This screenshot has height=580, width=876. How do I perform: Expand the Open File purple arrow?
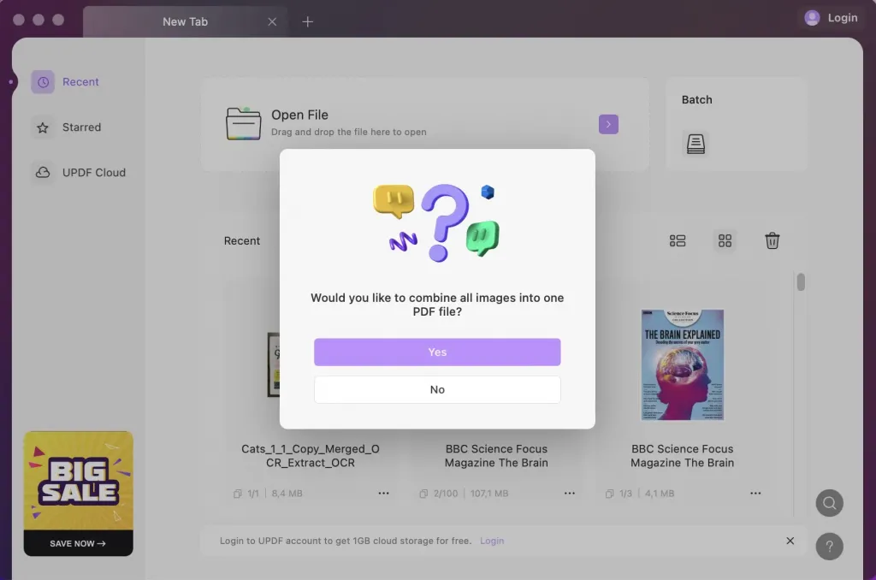pos(608,124)
